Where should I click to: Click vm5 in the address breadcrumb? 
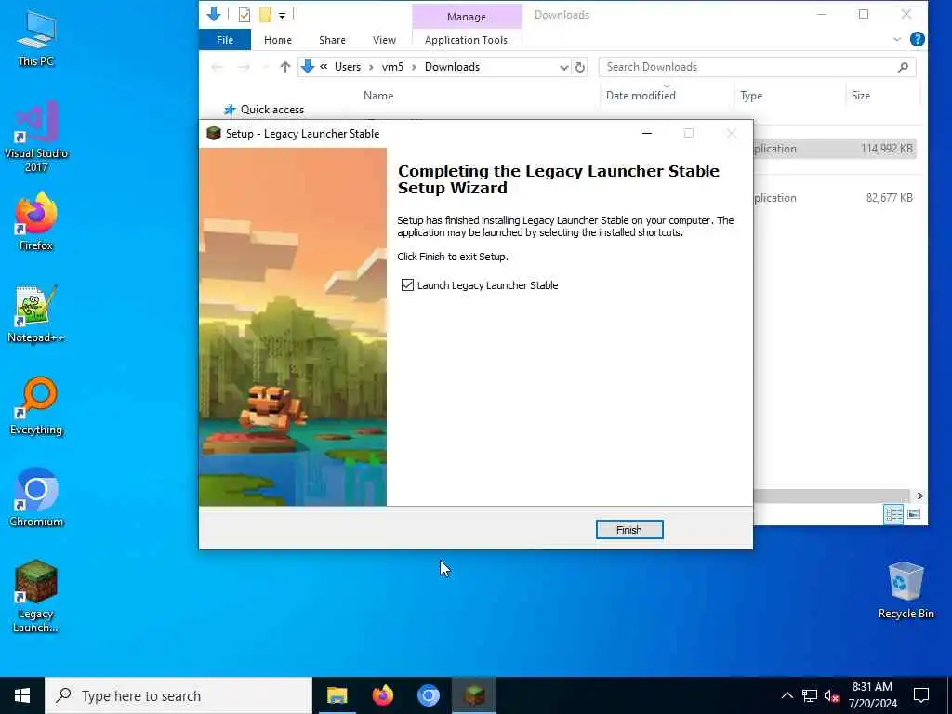pos(392,67)
